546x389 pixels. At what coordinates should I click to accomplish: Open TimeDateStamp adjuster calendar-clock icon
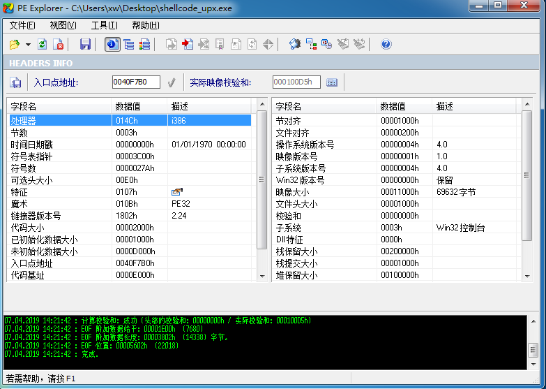[326, 44]
